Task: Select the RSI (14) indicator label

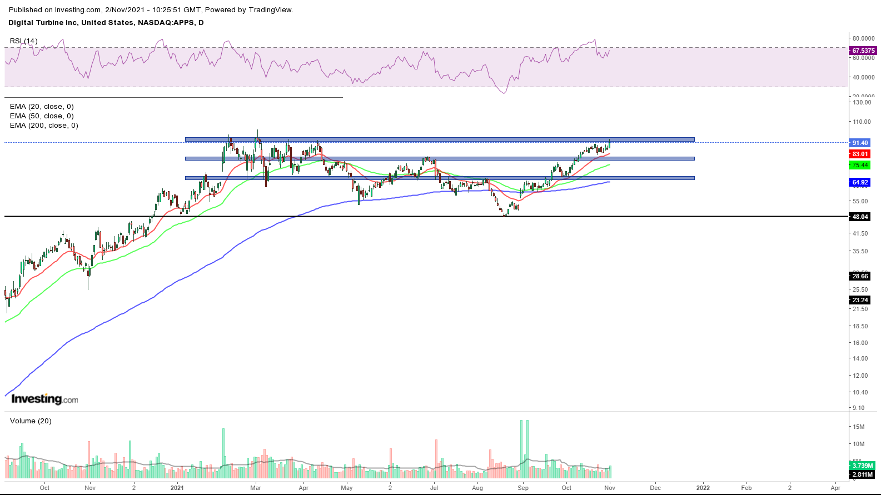Action: click(24, 41)
